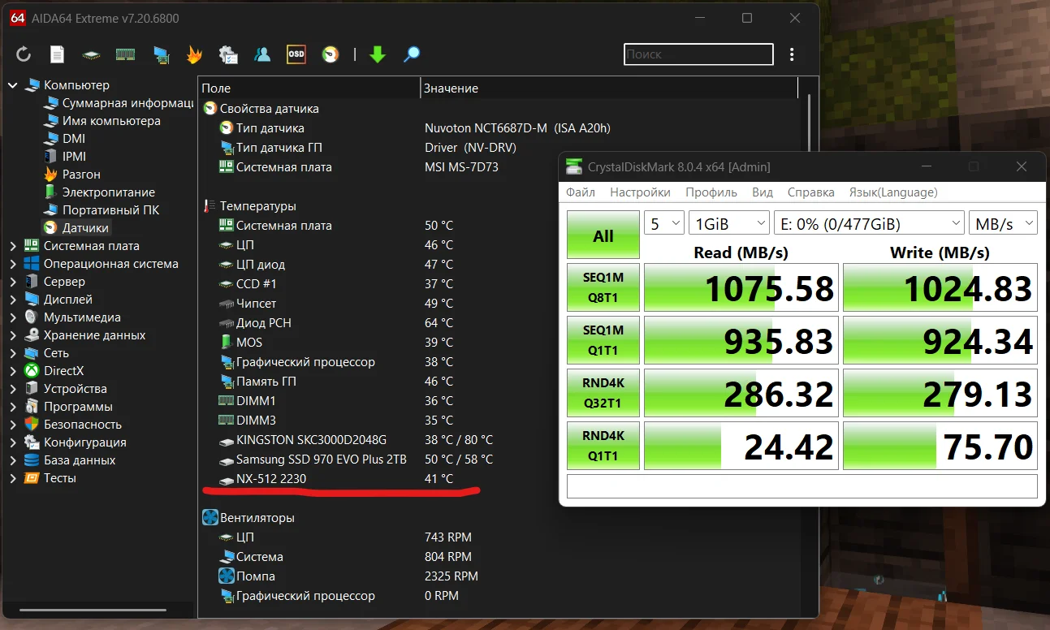Viewport: 1050px width, 630px height.
Task: Click the CPU chip icon in AIDA64 toolbar
Action: 91,54
